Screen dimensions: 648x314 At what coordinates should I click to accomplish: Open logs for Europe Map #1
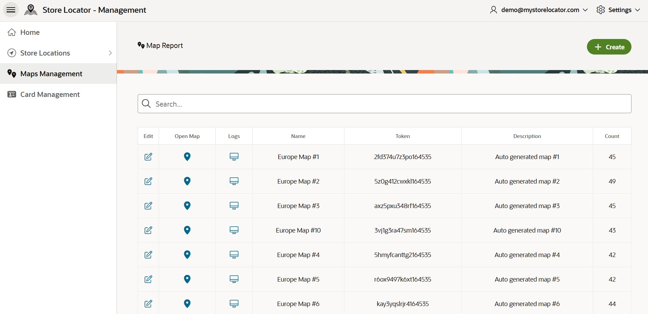click(234, 157)
